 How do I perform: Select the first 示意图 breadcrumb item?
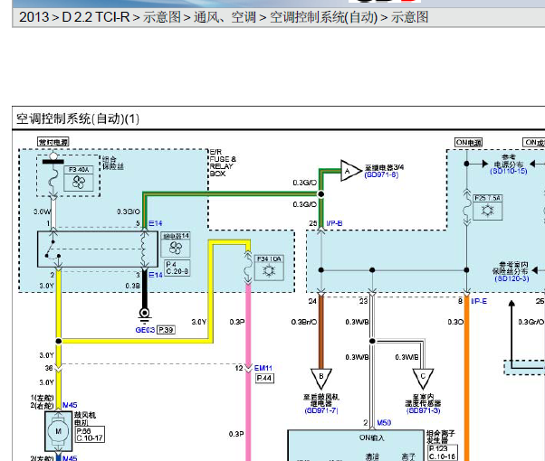pyautogui.click(x=162, y=17)
